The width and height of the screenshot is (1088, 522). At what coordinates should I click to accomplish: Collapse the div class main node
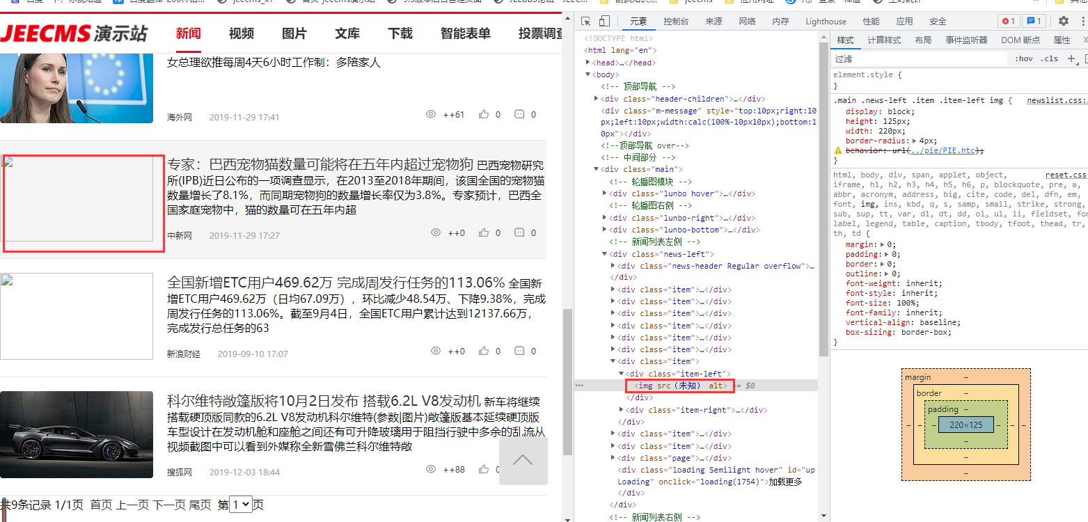597,169
